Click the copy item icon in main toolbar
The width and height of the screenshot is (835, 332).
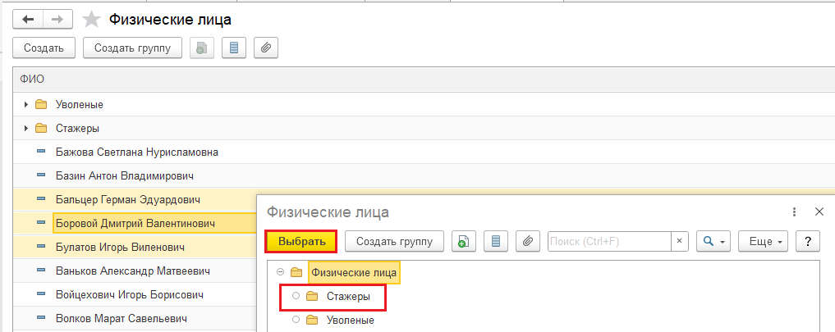coord(202,48)
